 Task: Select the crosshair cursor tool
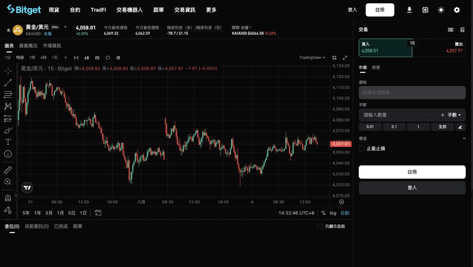pos(8,71)
